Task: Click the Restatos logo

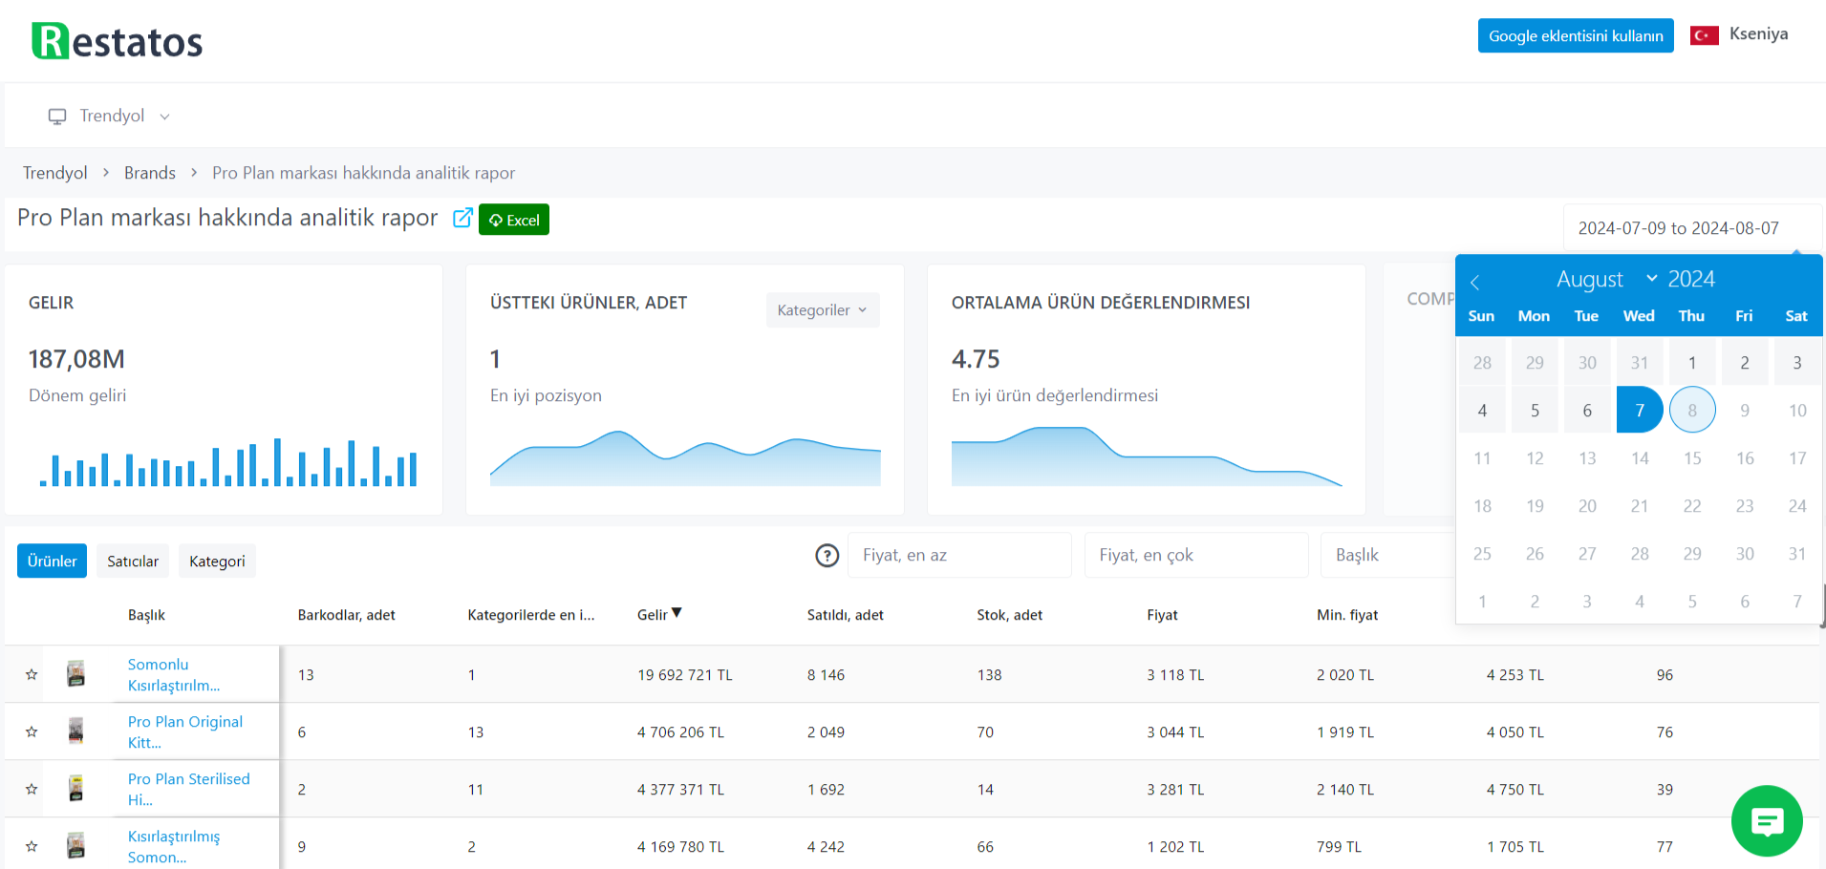Action: [x=118, y=41]
